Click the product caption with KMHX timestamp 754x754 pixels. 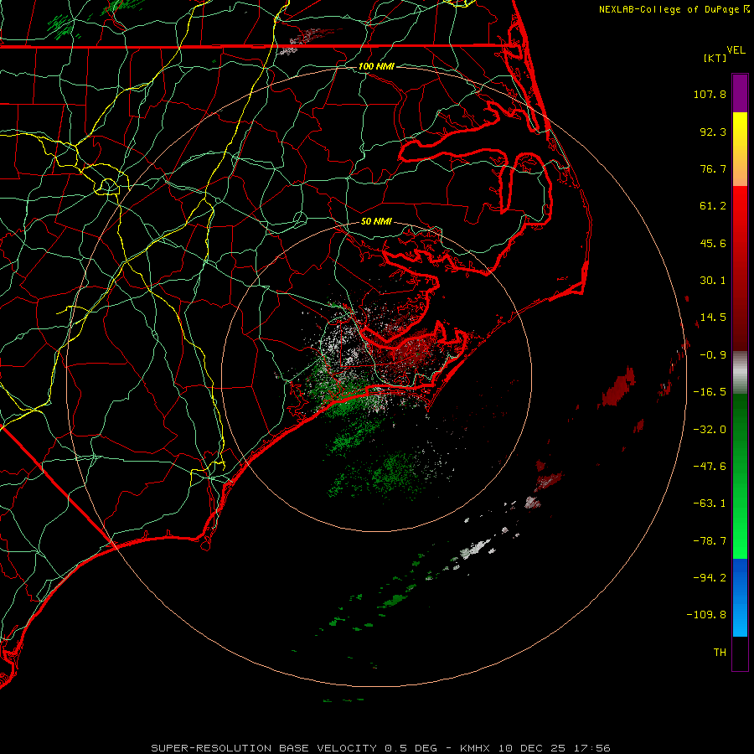pyautogui.click(x=380, y=748)
